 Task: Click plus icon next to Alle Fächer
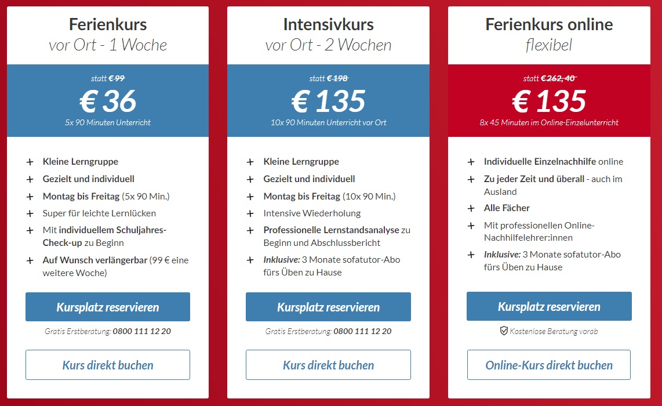click(471, 208)
